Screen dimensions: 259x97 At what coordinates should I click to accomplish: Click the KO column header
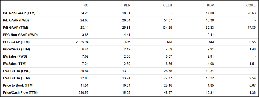[x=86, y=5]
